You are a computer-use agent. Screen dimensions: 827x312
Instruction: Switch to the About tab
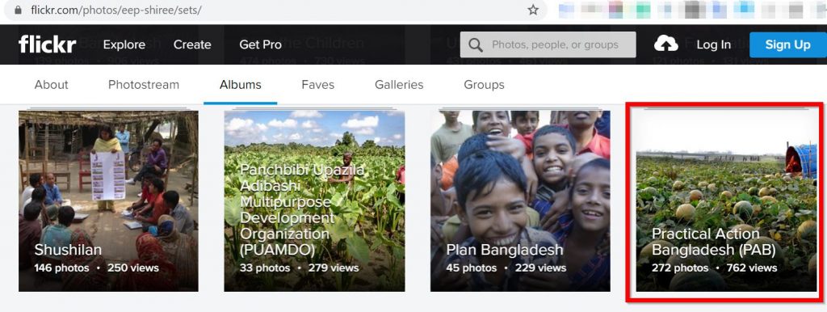pyautogui.click(x=51, y=85)
